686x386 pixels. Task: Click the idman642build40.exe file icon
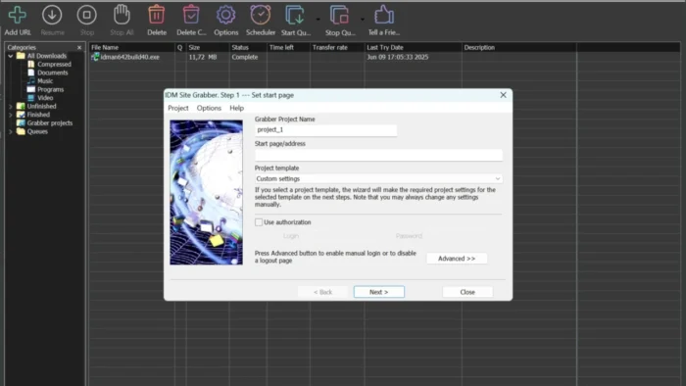click(x=95, y=57)
